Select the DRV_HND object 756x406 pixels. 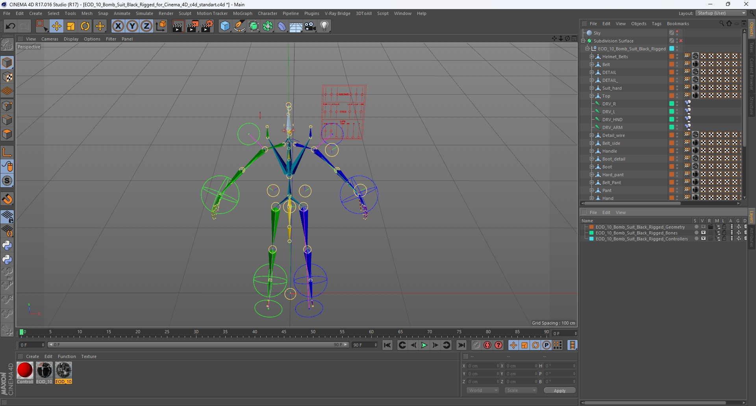[x=612, y=120]
